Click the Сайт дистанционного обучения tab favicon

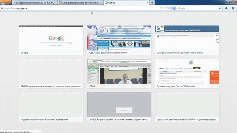coord(60,3)
